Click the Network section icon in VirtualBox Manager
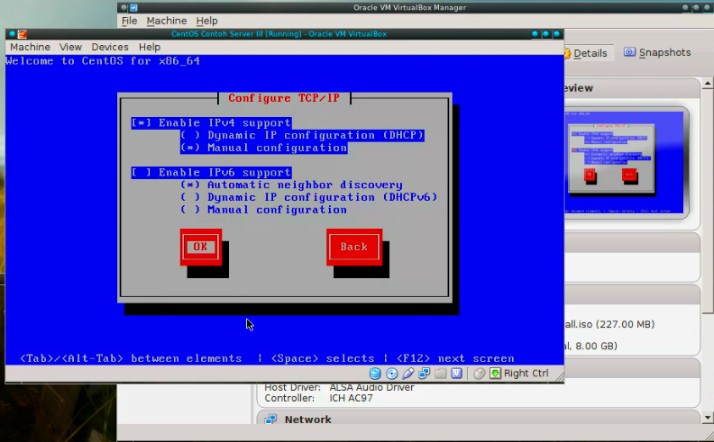 click(x=271, y=419)
